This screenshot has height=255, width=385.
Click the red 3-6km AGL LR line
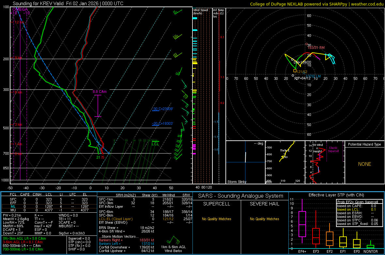pyautogui.click(x=23, y=242)
